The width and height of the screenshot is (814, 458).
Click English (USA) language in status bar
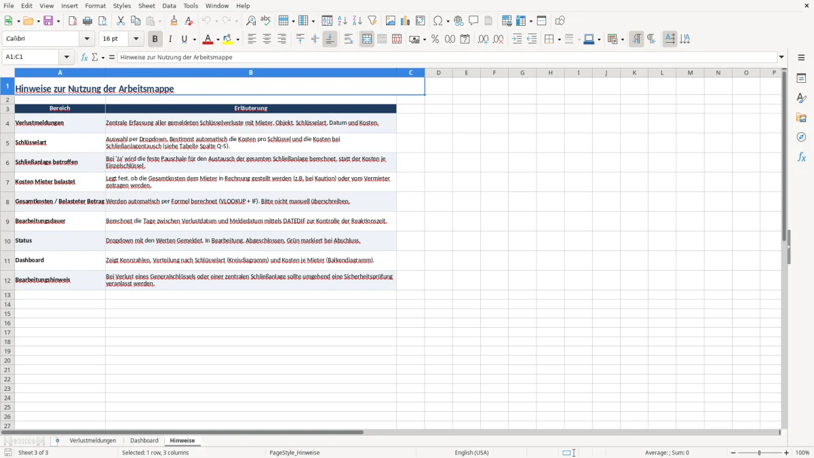point(471,453)
